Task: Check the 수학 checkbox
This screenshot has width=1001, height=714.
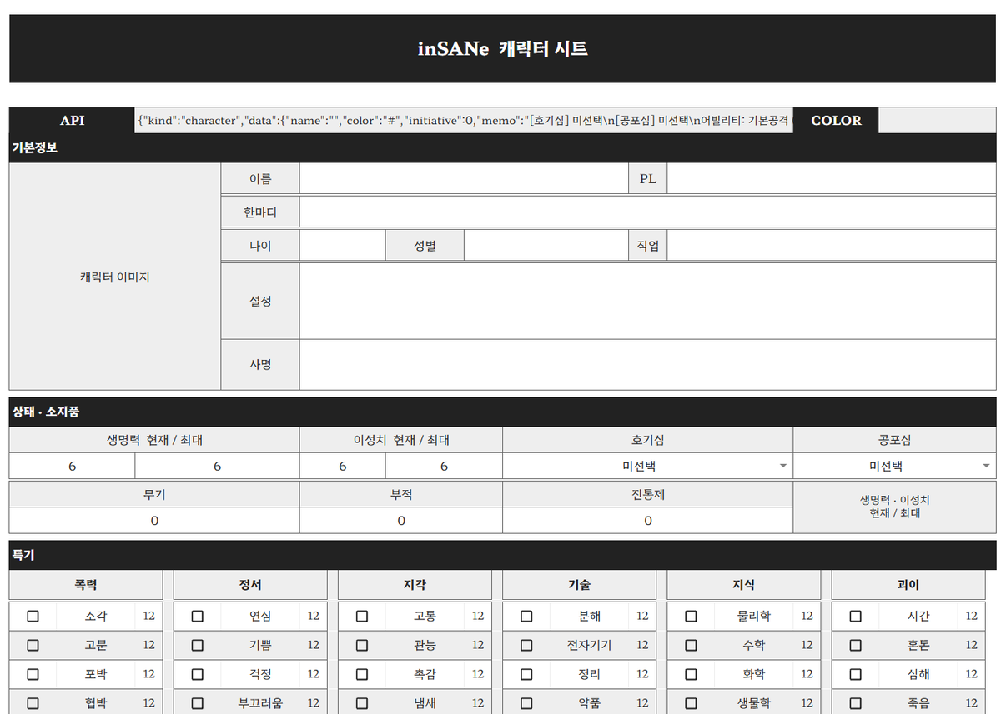Action: pos(691,645)
